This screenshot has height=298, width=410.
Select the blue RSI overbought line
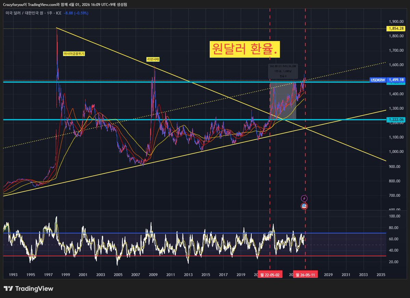[195, 233]
